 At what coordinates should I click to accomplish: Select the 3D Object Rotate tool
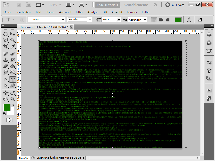click(6, 93)
